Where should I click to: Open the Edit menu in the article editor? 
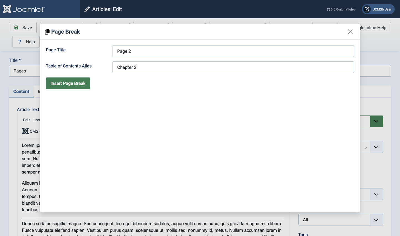(x=26, y=120)
